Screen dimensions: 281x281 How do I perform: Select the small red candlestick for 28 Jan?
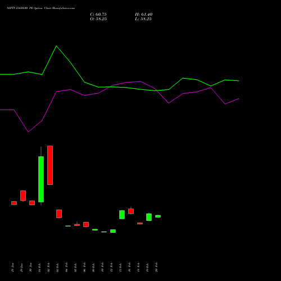point(14,203)
